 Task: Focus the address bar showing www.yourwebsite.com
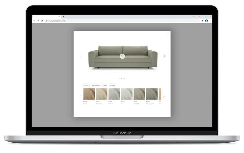click(122, 21)
